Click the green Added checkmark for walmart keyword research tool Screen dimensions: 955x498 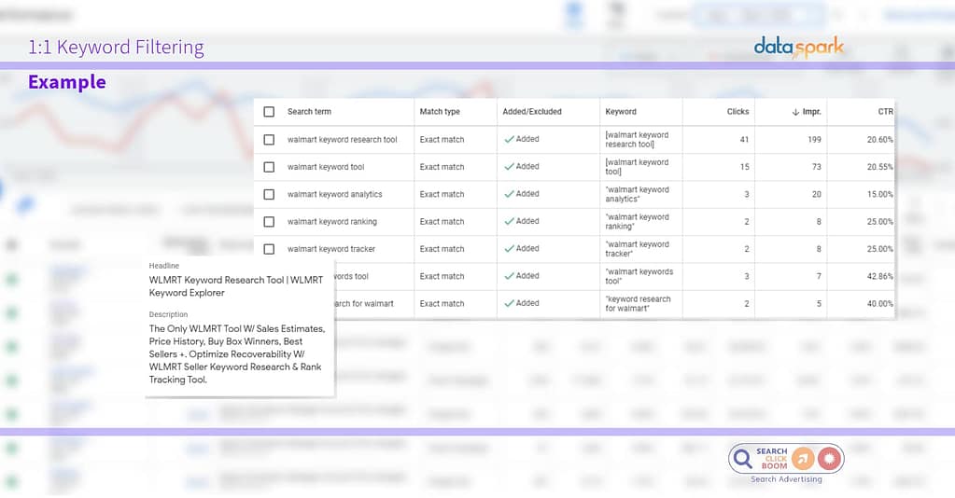pyautogui.click(x=510, y=139)
